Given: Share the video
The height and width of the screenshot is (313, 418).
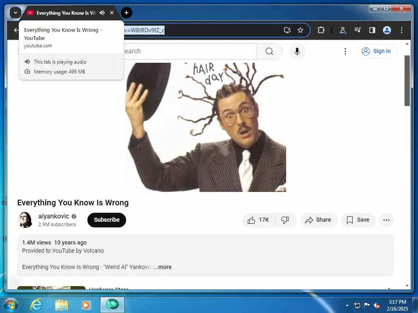Looking at the screenshot, I should pos(318,220).
